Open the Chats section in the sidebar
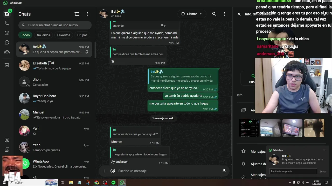Screen dimensions: 332x186 [7, 14]
